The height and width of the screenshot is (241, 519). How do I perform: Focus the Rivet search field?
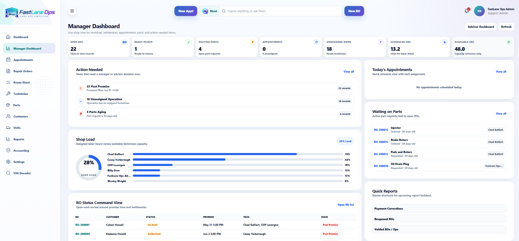click(x=280, y=11)
